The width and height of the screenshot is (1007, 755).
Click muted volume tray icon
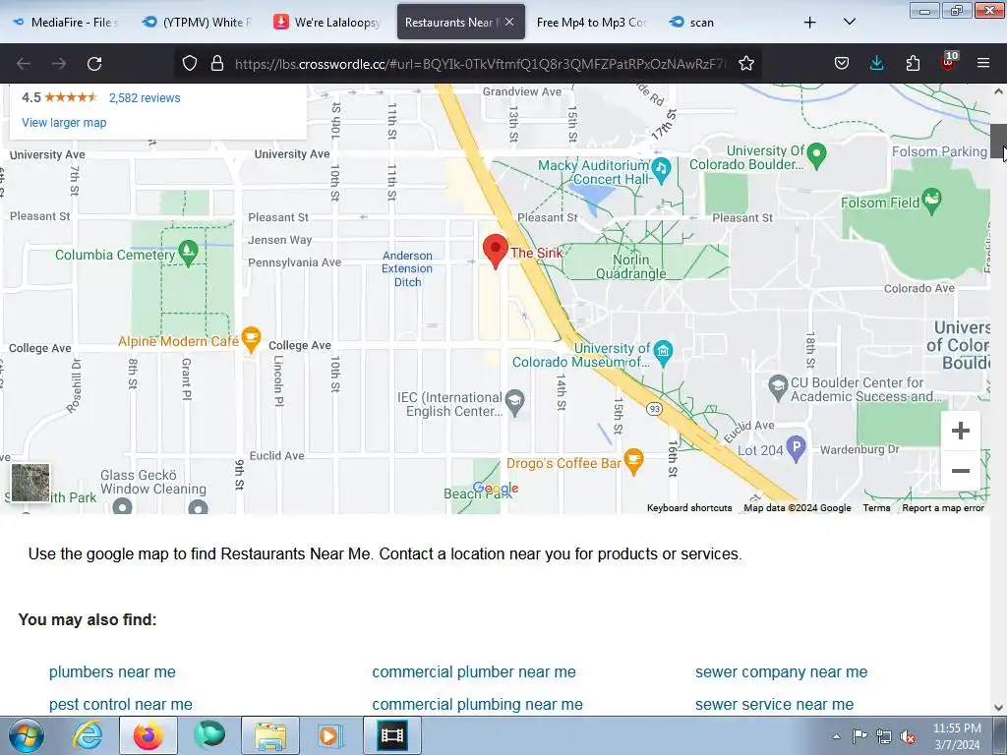(x=908, y=736)
